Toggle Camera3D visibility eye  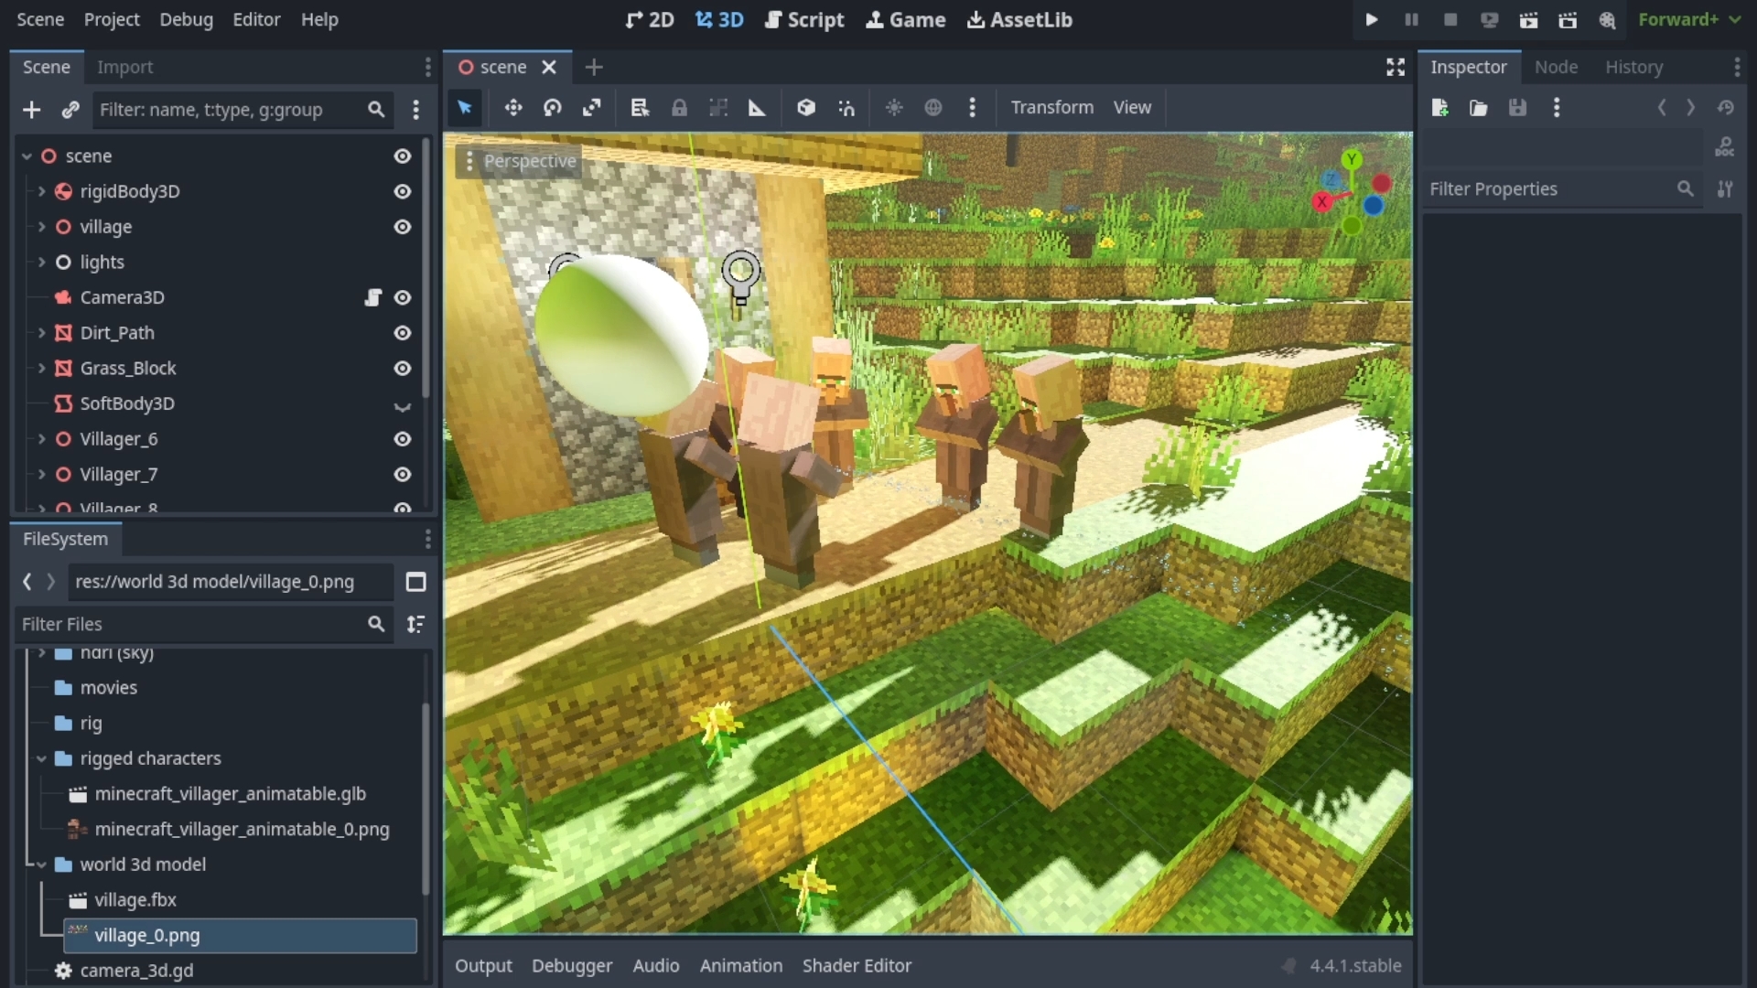coord(403,297)
